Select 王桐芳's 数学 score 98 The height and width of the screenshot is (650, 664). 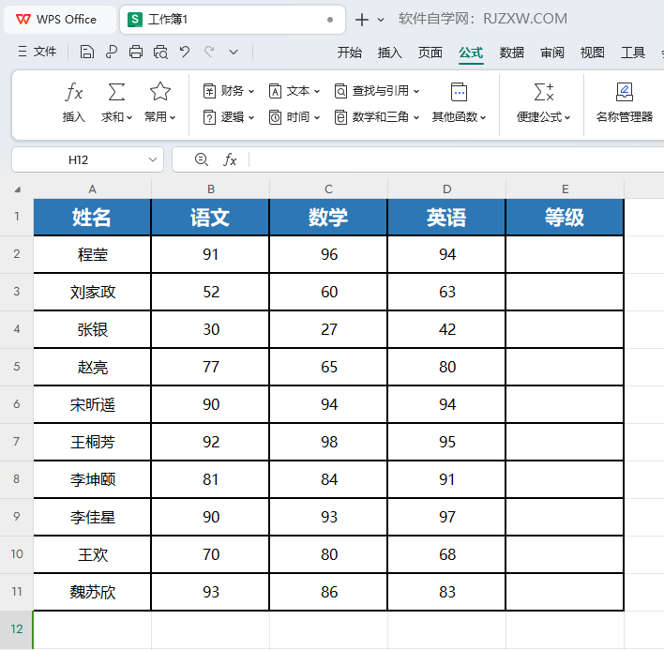pyautogui.click(x=328, y=442)
